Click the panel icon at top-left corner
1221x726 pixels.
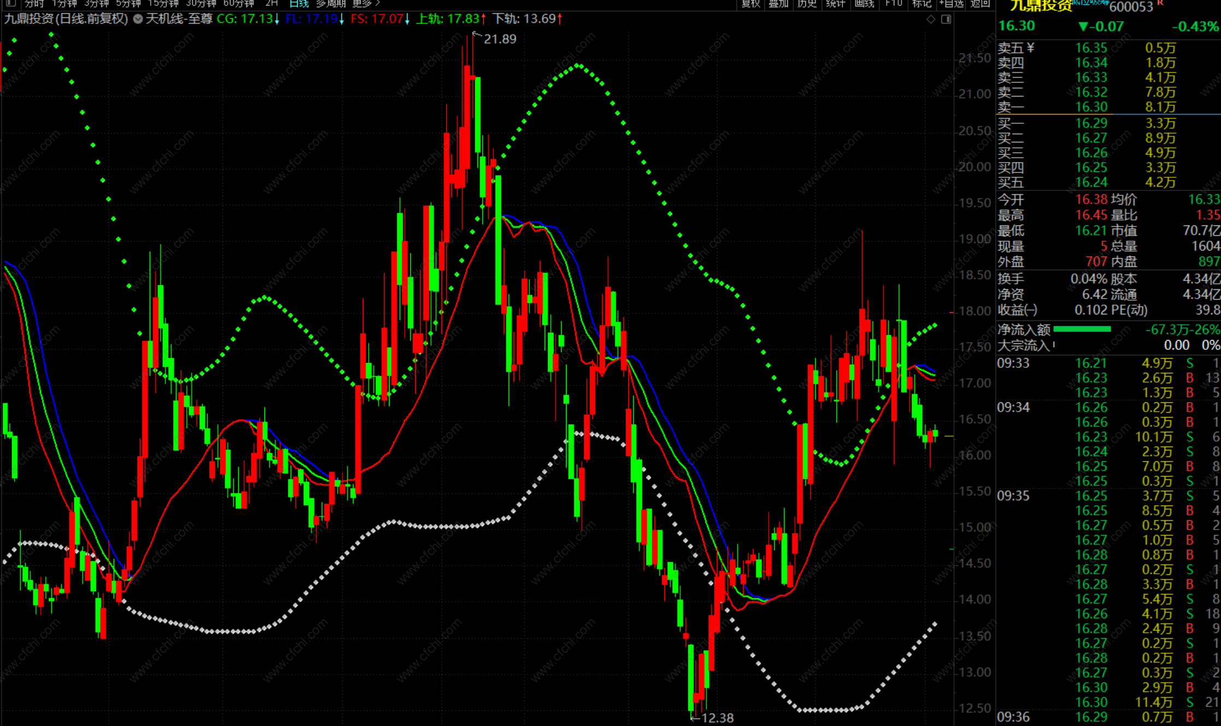[x=10, y=3]
